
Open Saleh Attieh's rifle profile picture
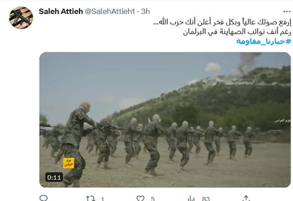(x=21, y=18)
